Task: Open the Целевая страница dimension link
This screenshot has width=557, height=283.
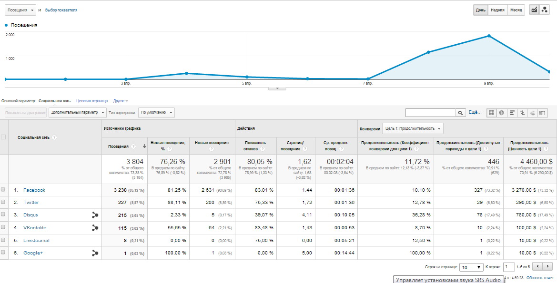Action: tap(92, 101)
